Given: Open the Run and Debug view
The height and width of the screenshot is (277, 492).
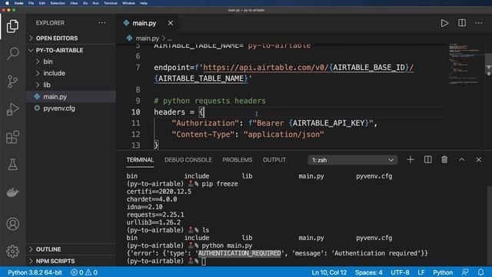Looking at the screenshot, I should pos(12,109).
